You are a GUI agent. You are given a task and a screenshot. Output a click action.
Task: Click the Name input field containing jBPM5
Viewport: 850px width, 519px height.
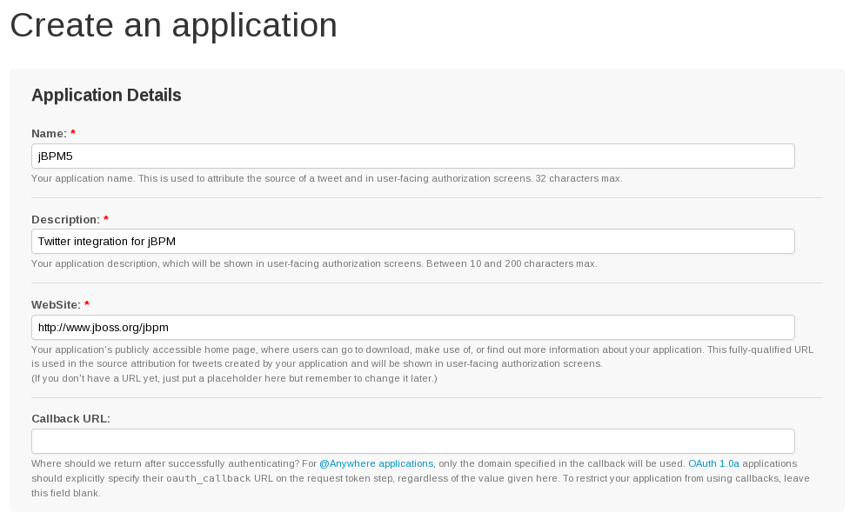point(412,156)
